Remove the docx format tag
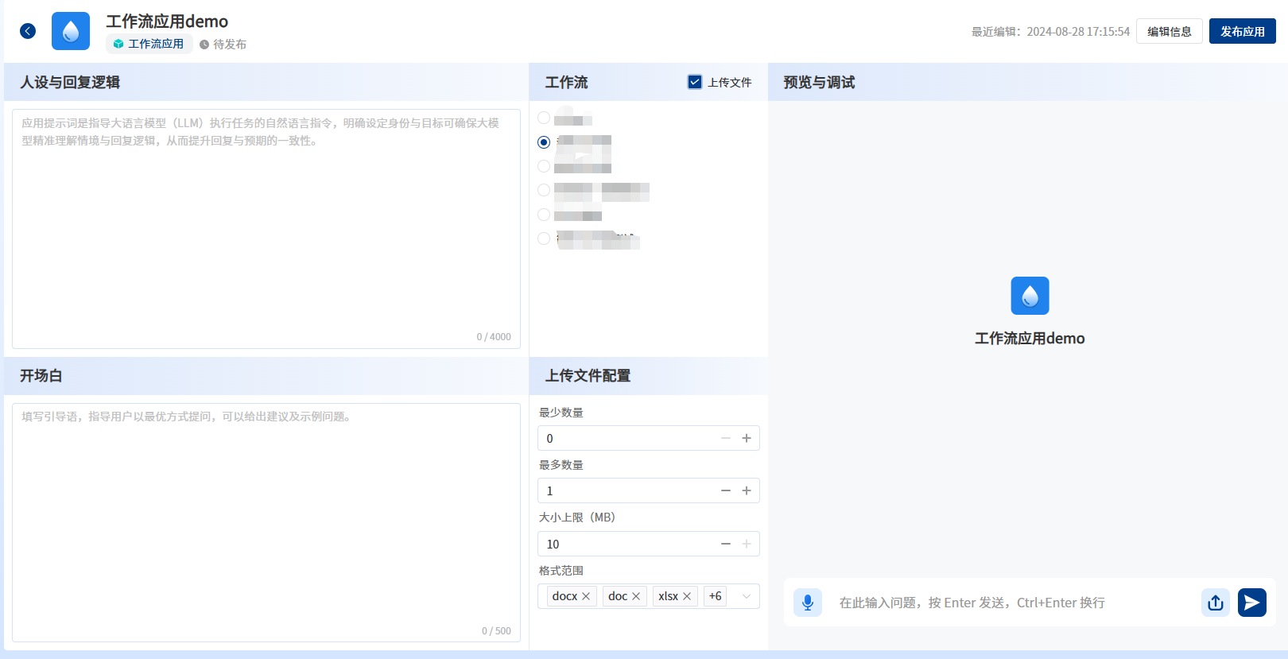 [586, 596]
